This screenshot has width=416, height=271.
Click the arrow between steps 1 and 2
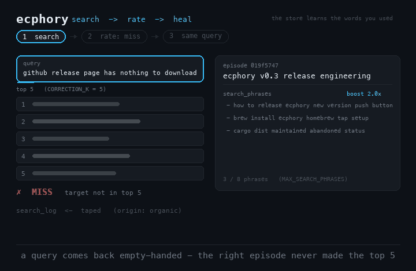click(x=74, y=36)
